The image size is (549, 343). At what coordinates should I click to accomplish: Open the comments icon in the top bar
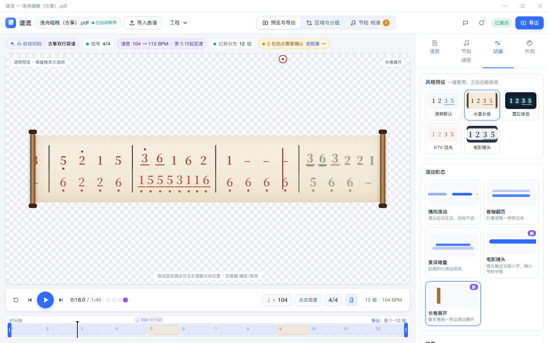tap(466, 23)
